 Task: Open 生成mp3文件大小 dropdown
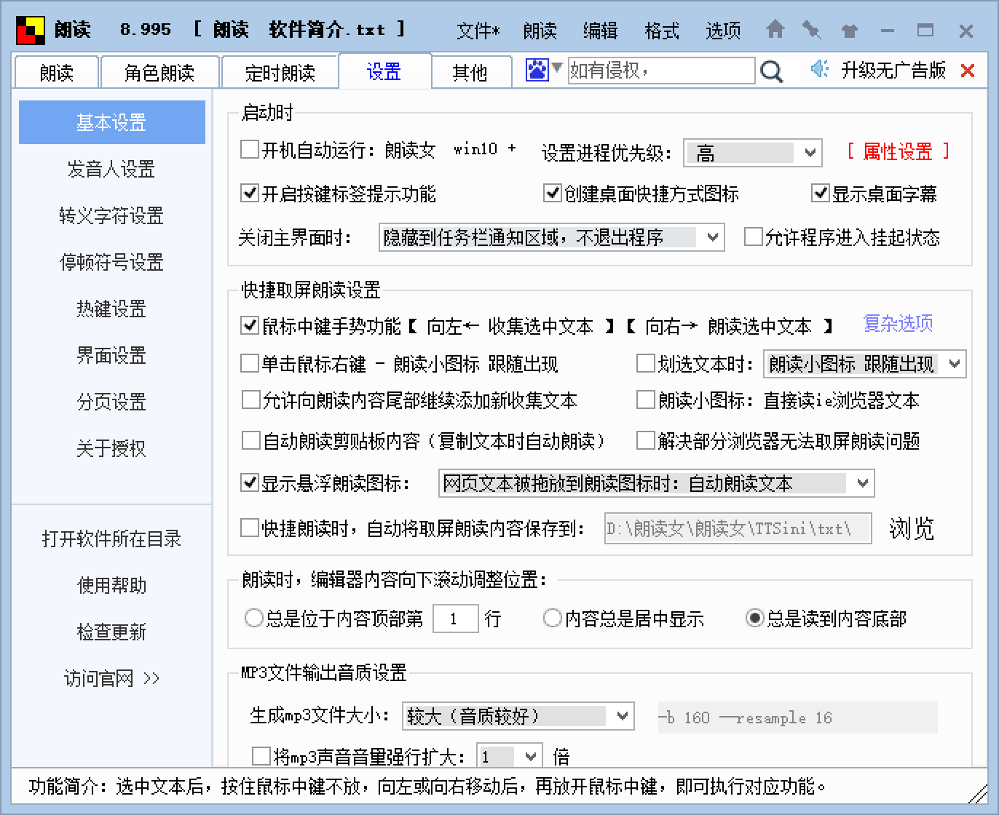[x=518, y=716]
